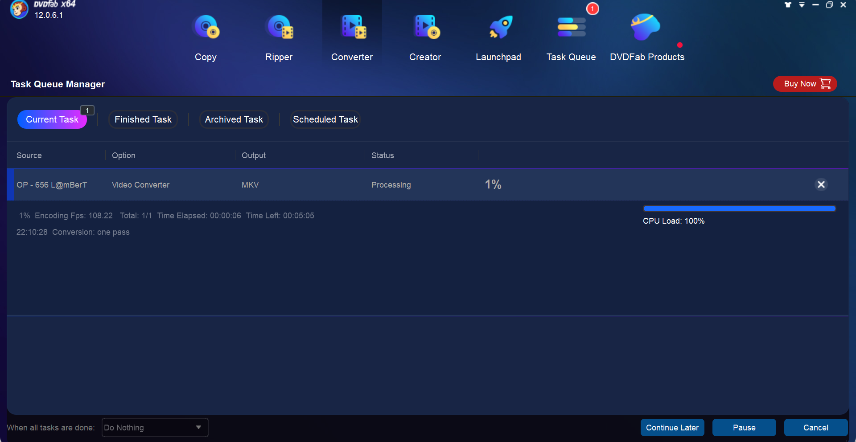Pause the current conversion

pos(744,427)
